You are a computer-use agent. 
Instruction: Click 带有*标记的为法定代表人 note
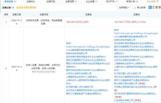(44, 72)
